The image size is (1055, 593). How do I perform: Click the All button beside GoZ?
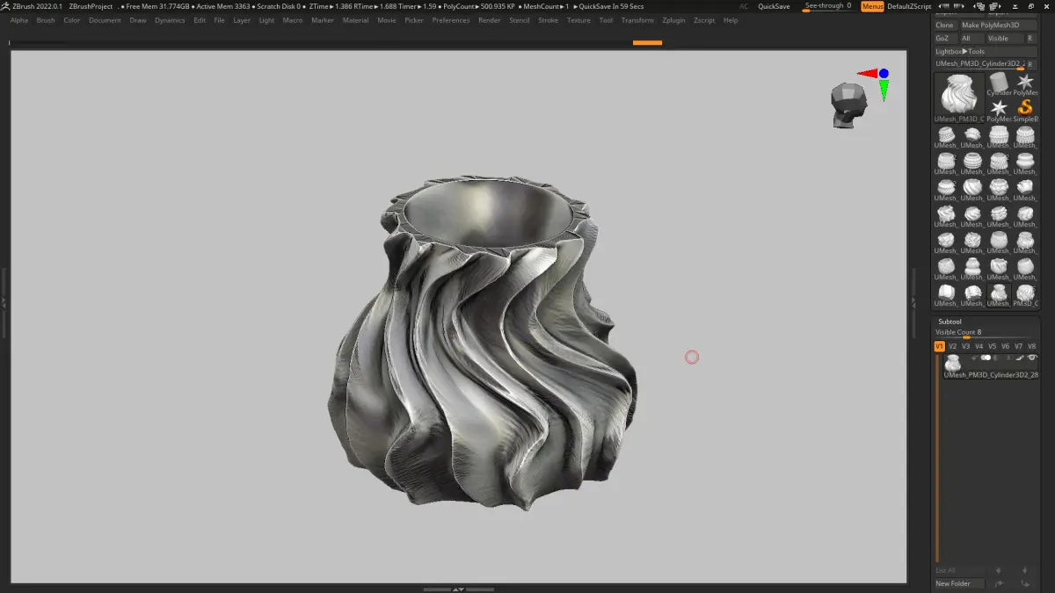(x=971, y=39)
